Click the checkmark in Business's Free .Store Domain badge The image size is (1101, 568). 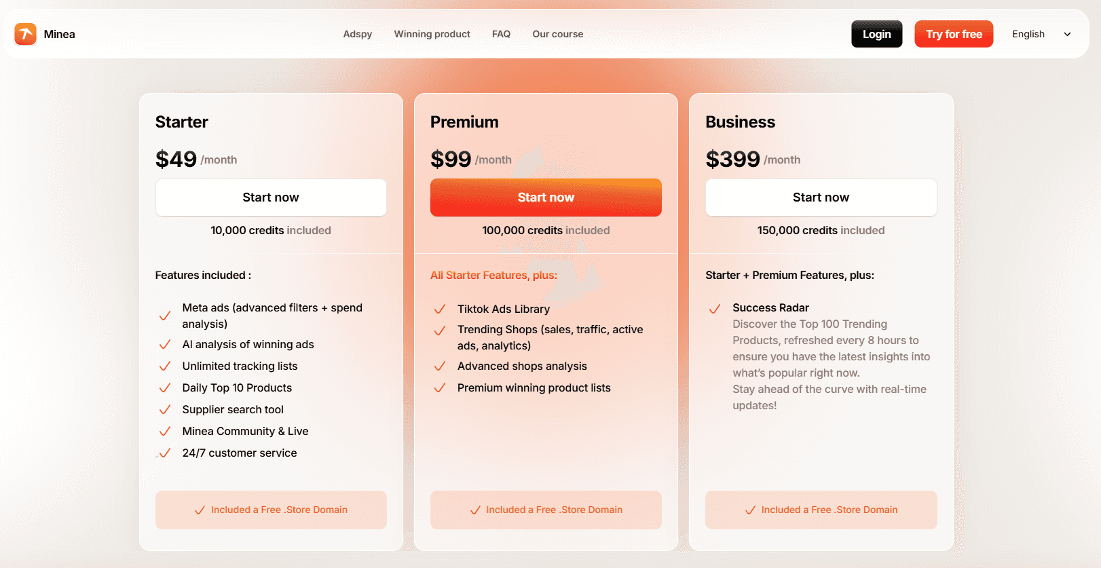[x=749, y=510]
